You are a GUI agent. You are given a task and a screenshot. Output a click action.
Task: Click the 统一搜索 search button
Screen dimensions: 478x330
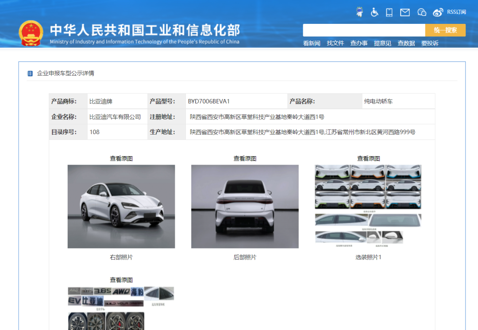click(445, 30)
